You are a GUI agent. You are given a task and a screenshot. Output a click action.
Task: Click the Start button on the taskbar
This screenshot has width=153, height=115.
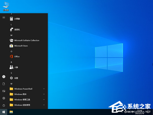[4, 112]
